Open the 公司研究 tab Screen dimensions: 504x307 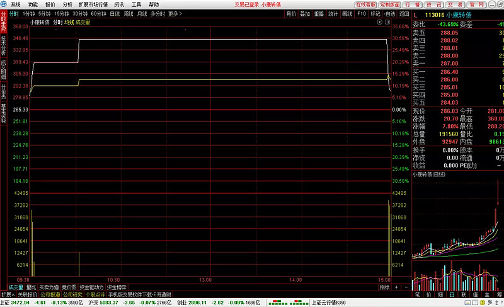72,294
